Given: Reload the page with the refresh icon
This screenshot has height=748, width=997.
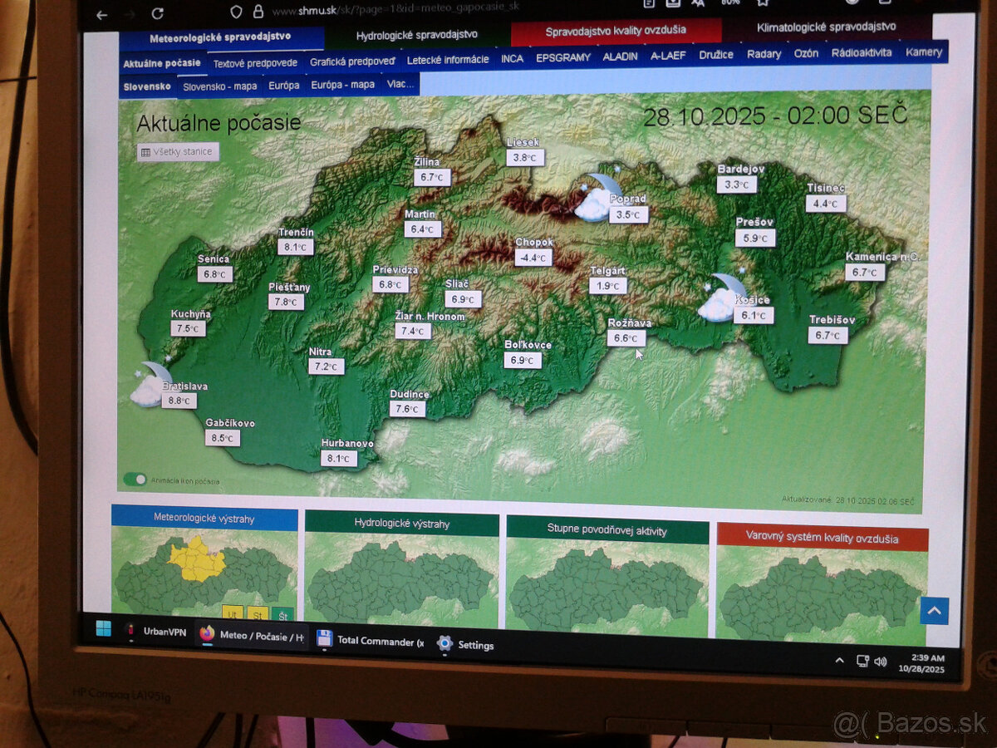Looking at the screenshot, I should 158,14.
